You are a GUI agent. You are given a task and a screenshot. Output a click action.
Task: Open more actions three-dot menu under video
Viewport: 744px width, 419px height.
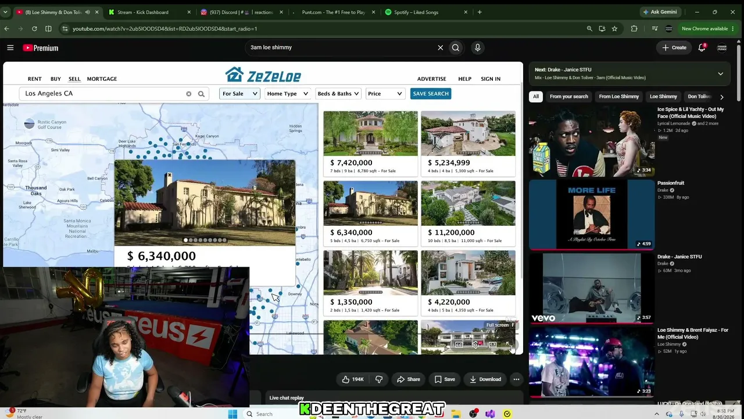pyautogui.click(x=516, y=379)
